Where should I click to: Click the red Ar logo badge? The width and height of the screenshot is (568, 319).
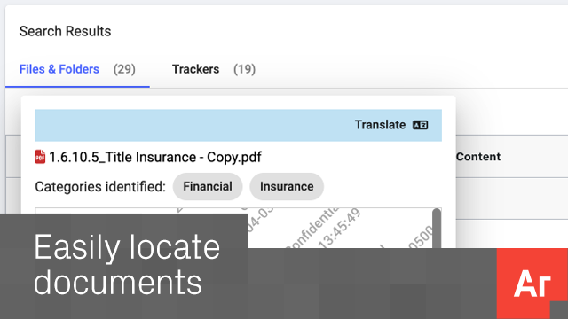point(532,284)
